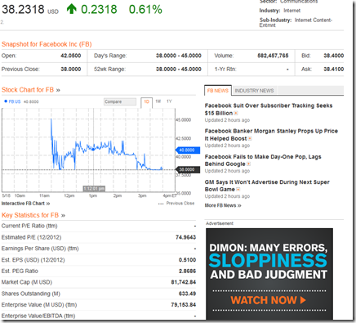This screenshot has height=323, width=356.
Task: Click icon after Super Bowl Game headline
Action: (x=238, y=189)
